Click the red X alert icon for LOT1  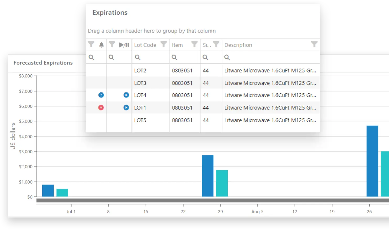[x=101, y=108]
